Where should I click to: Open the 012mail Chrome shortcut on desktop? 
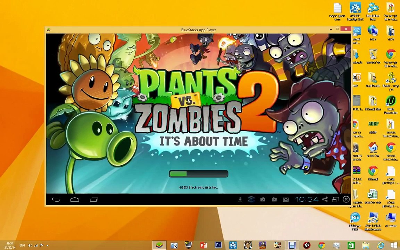coord(373,173)
